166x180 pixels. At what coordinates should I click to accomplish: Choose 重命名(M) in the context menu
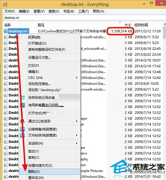36,178
